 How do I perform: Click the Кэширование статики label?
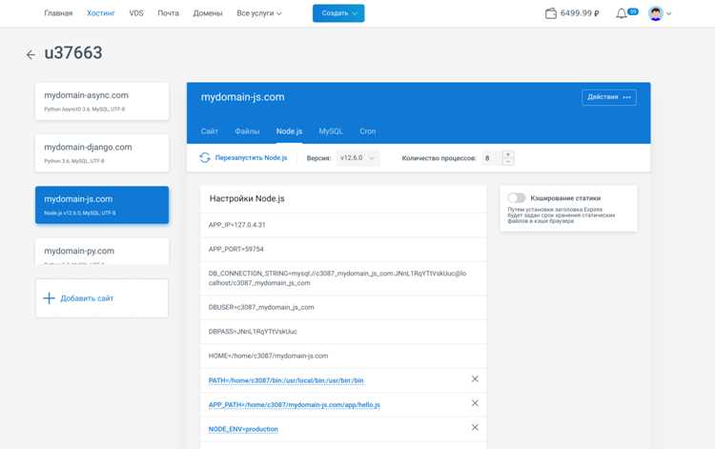click(x=565, y=198)
